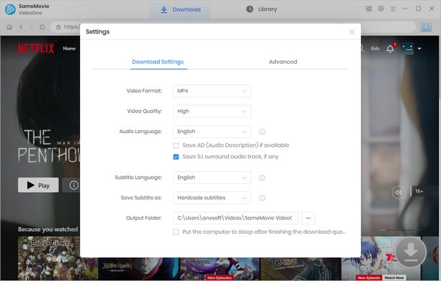The height and width of the screenshot is (281, 441).
Task: Click the Netflix profile avatar
Action: click(x=407, y=49)
